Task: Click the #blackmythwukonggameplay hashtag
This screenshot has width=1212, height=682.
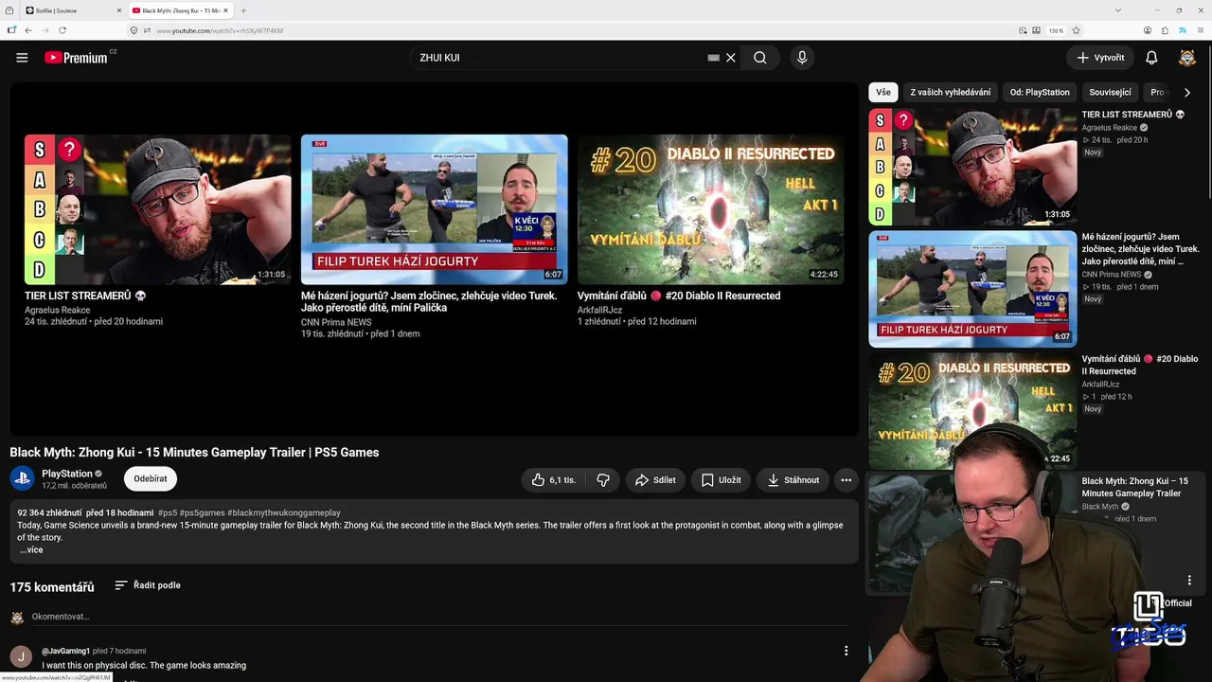Action: pos(284,513)
